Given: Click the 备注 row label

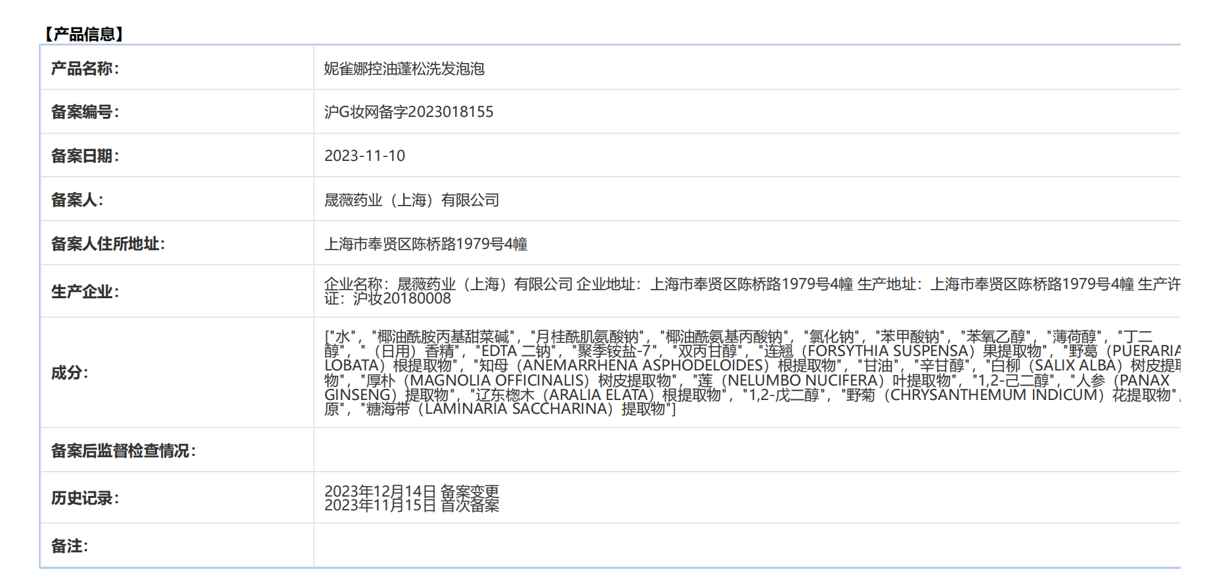Looking at the screenshot, I should point(70,546).
